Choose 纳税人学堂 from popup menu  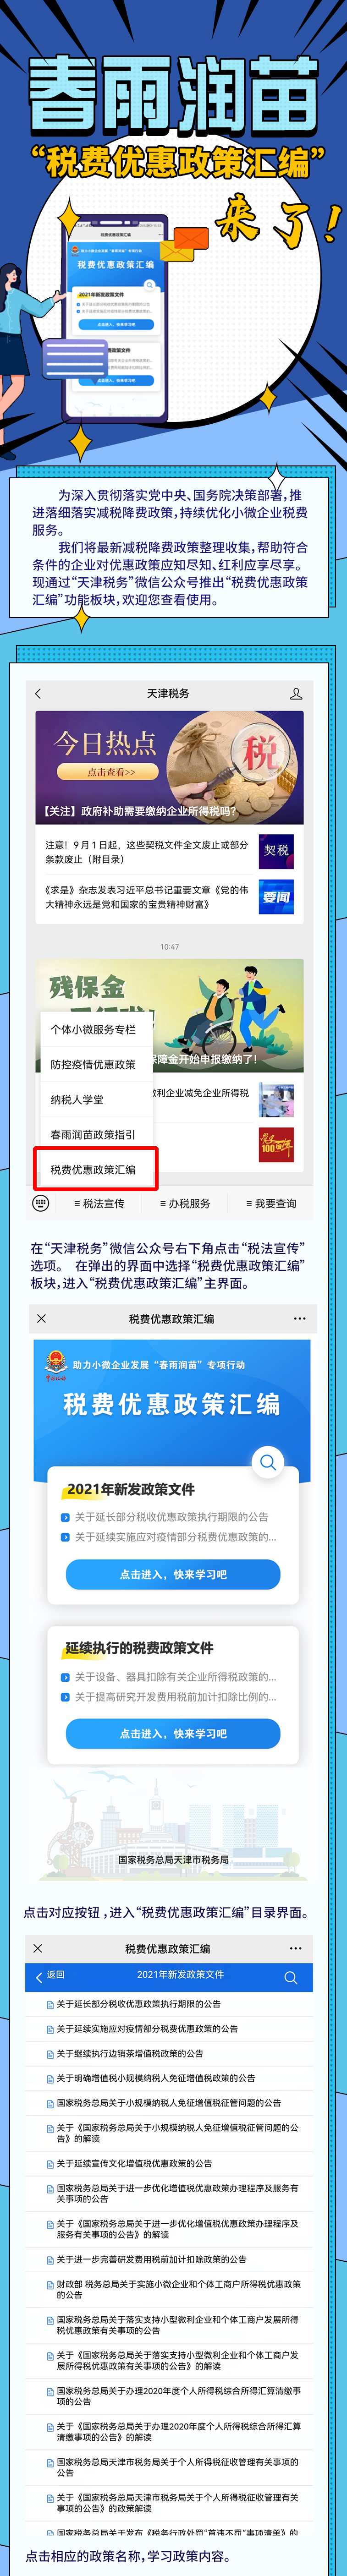(77, 1099)
